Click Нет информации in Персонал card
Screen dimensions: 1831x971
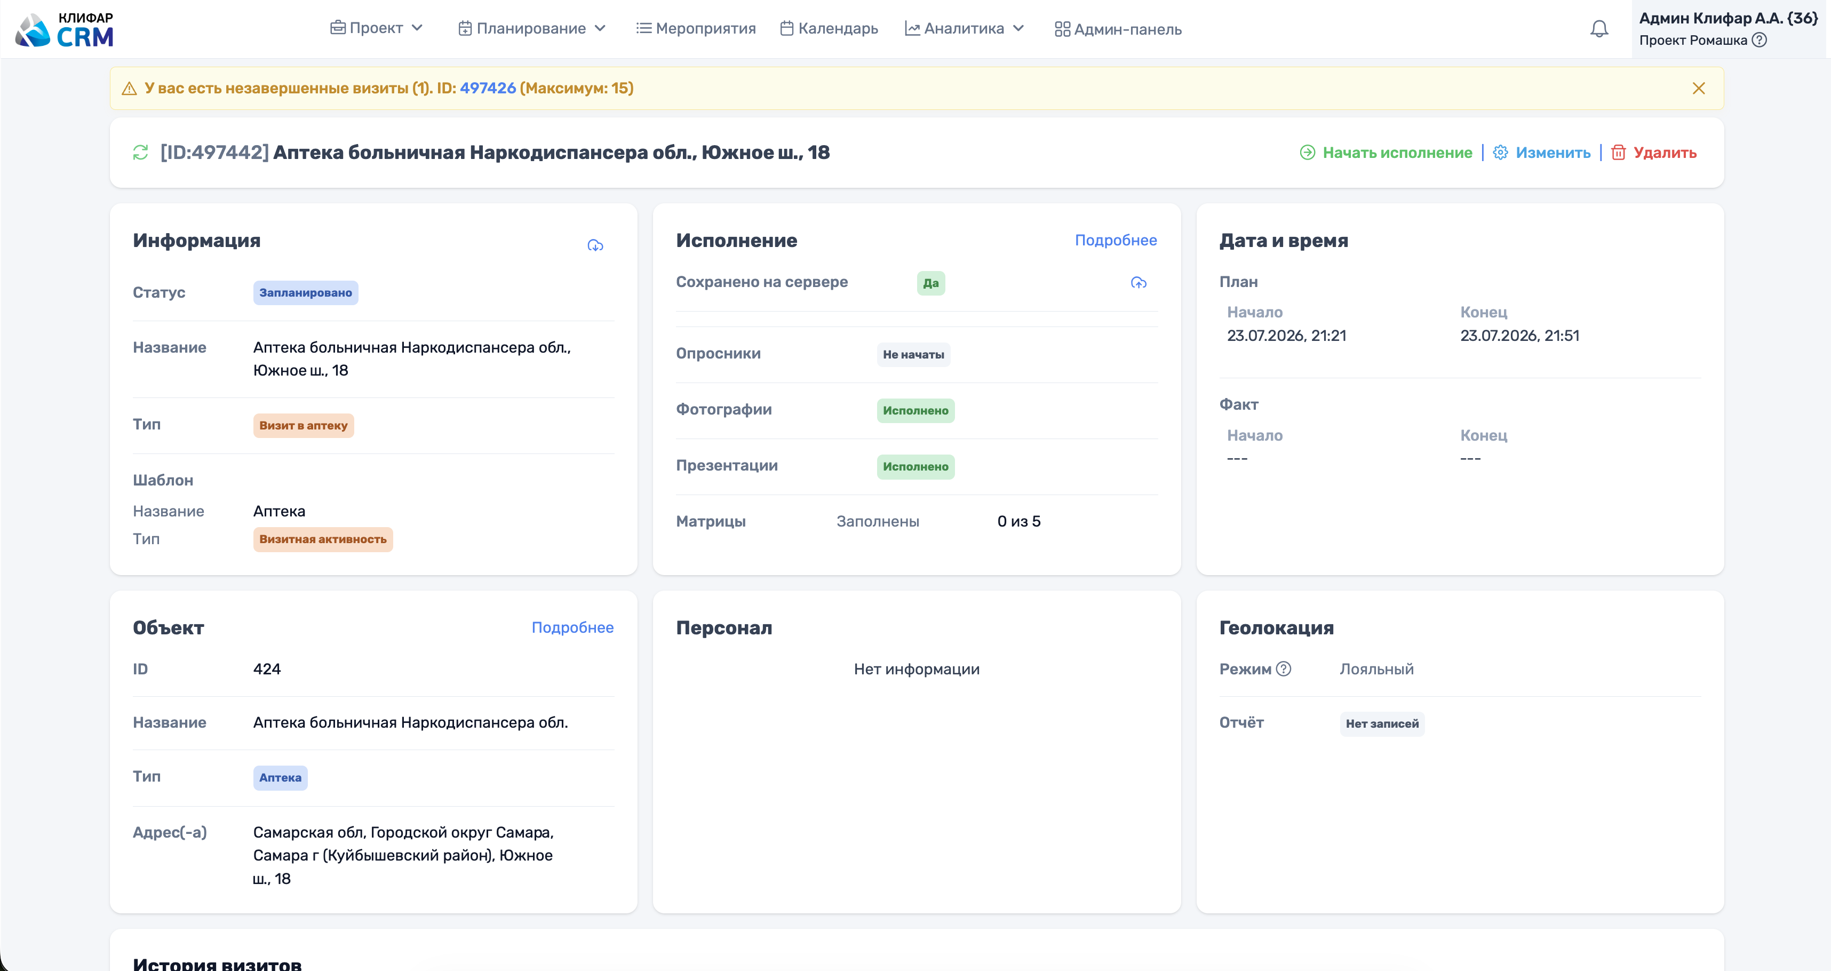(917, 669)
